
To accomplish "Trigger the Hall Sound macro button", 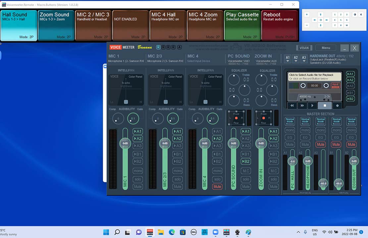I will [19, 25].
